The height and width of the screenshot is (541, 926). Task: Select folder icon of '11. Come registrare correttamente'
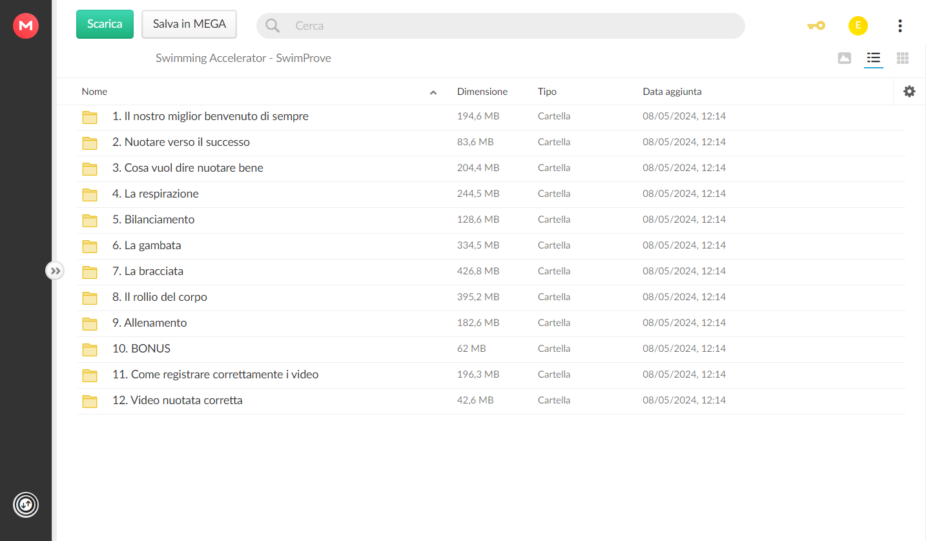pyautogui.click(x=90, y=375)
